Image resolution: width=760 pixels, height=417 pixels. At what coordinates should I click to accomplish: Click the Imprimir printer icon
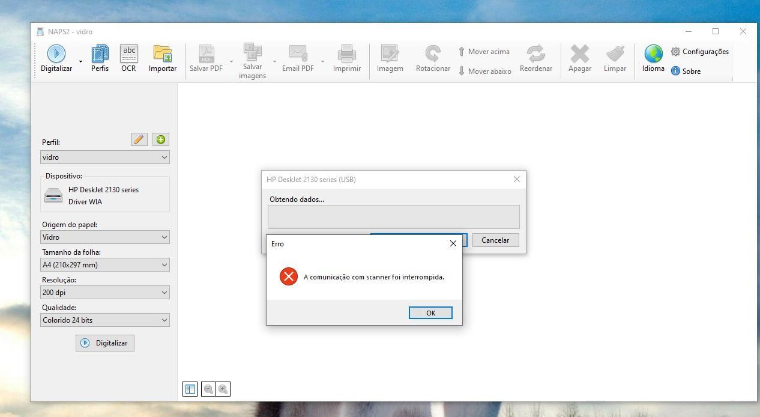click(347, 53)
